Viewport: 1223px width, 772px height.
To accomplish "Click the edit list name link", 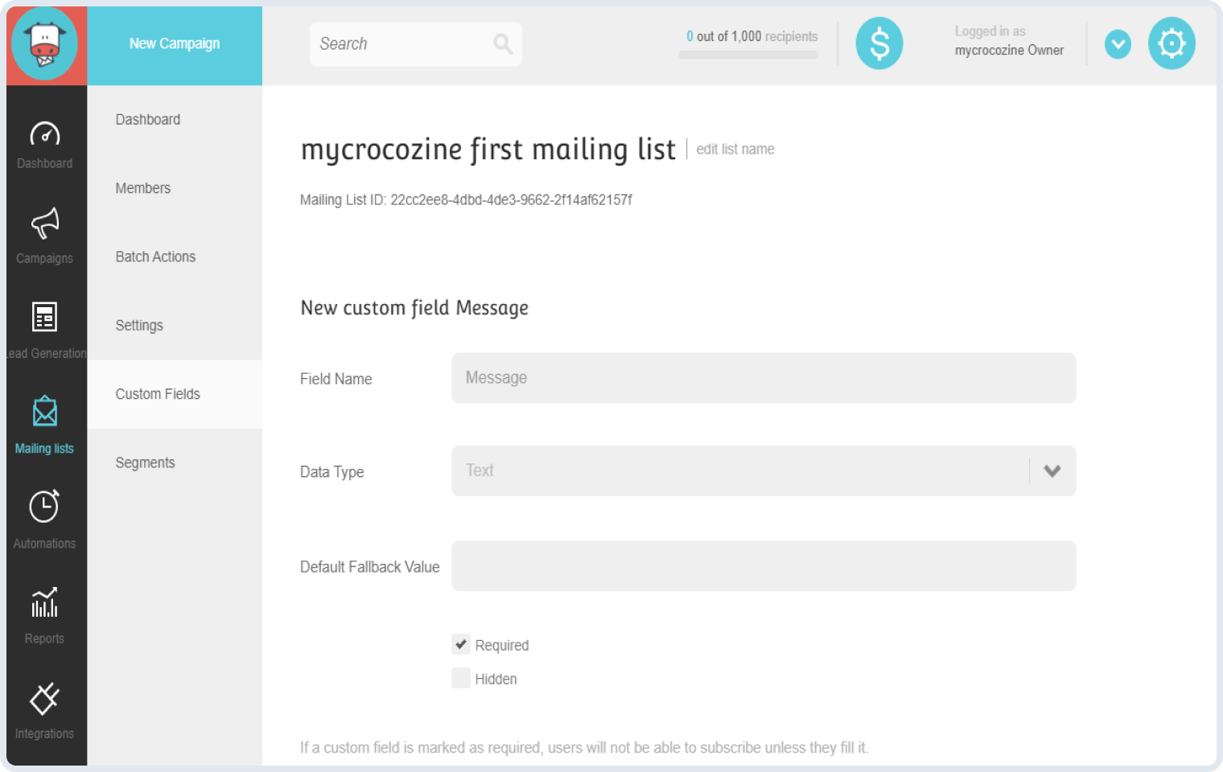I will point(735,149).
